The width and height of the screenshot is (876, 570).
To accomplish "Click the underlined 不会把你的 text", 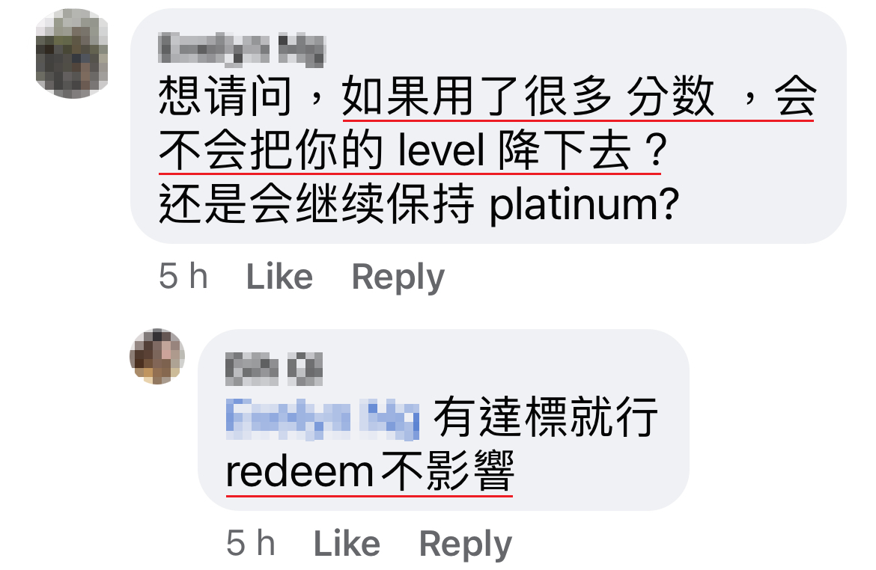I will 271,151.
